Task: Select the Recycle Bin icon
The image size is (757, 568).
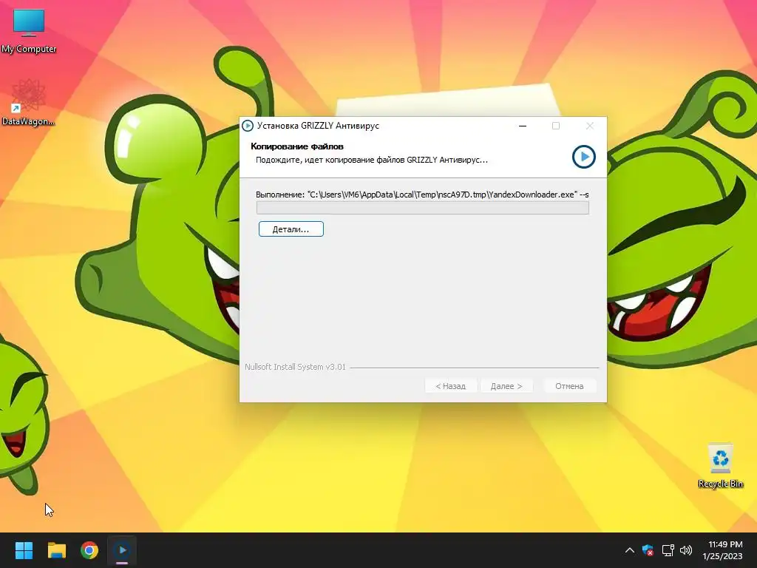Action: tap(720, 466)
